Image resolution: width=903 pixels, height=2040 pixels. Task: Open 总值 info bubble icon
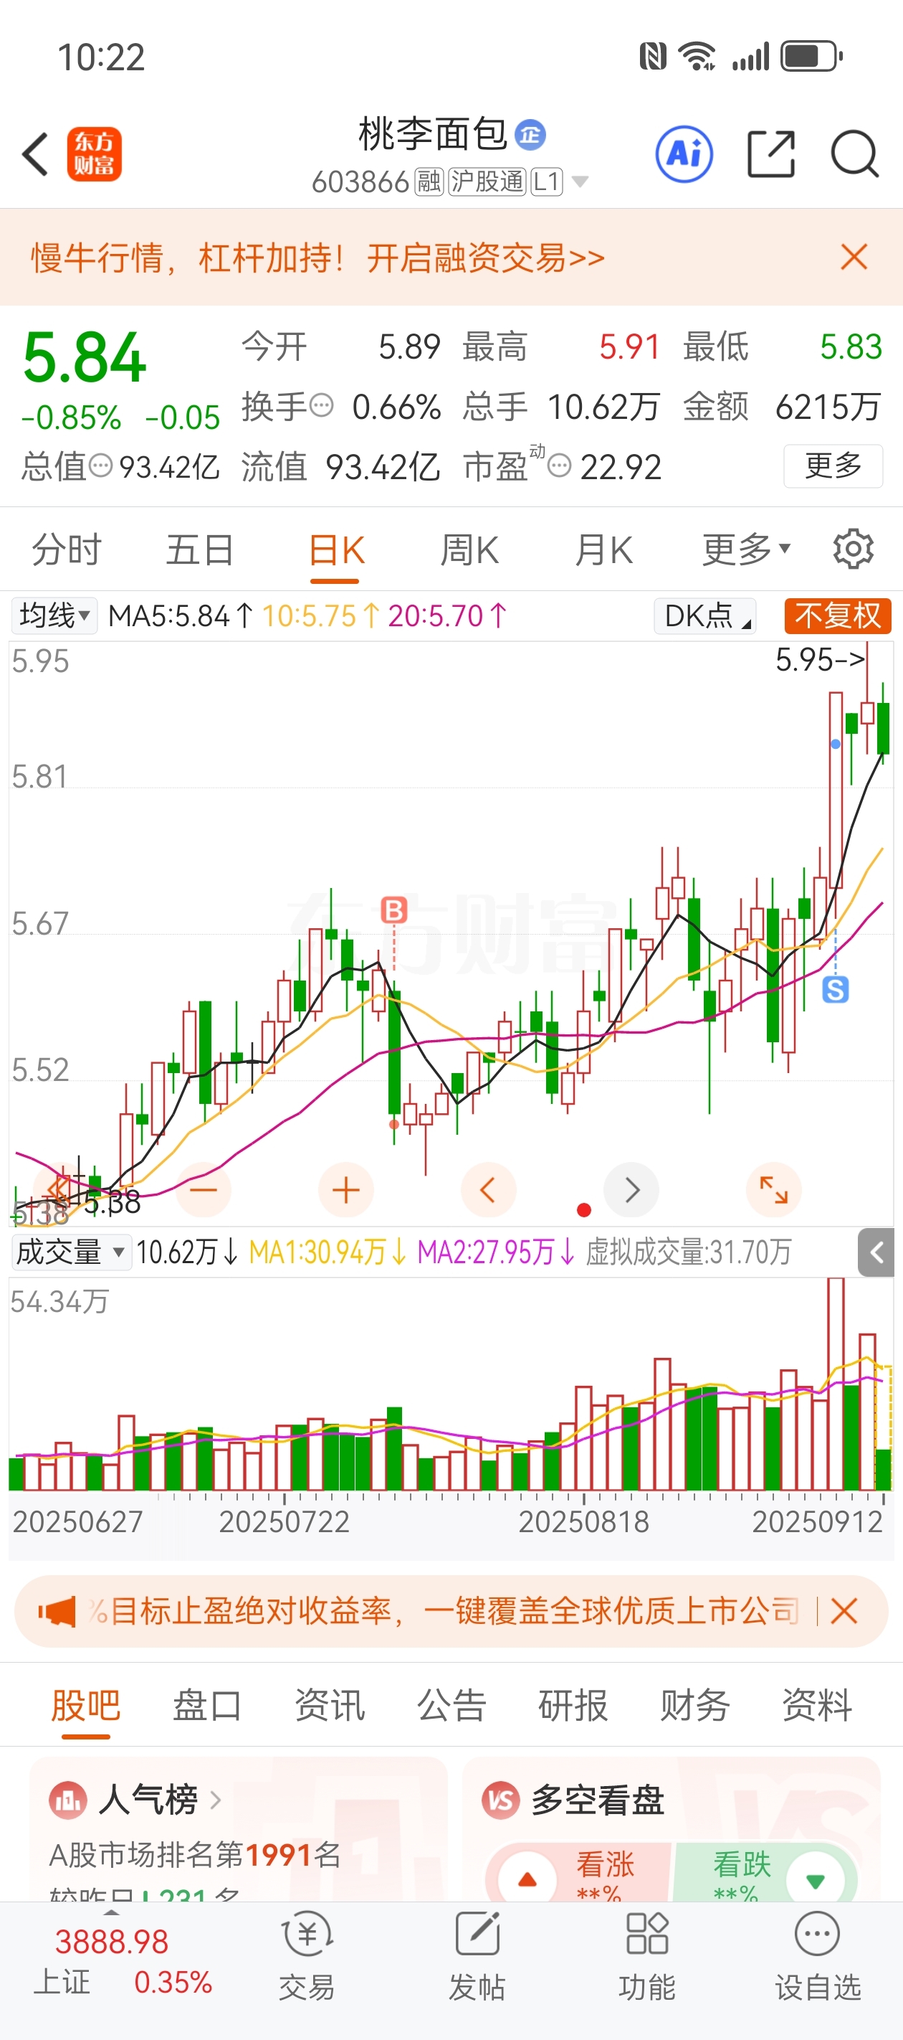pyautogui.click(x=100, y=465)
